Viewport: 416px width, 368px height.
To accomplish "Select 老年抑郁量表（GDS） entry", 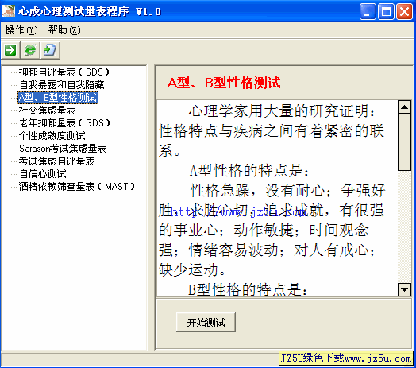I will click(x=64, y=123).
